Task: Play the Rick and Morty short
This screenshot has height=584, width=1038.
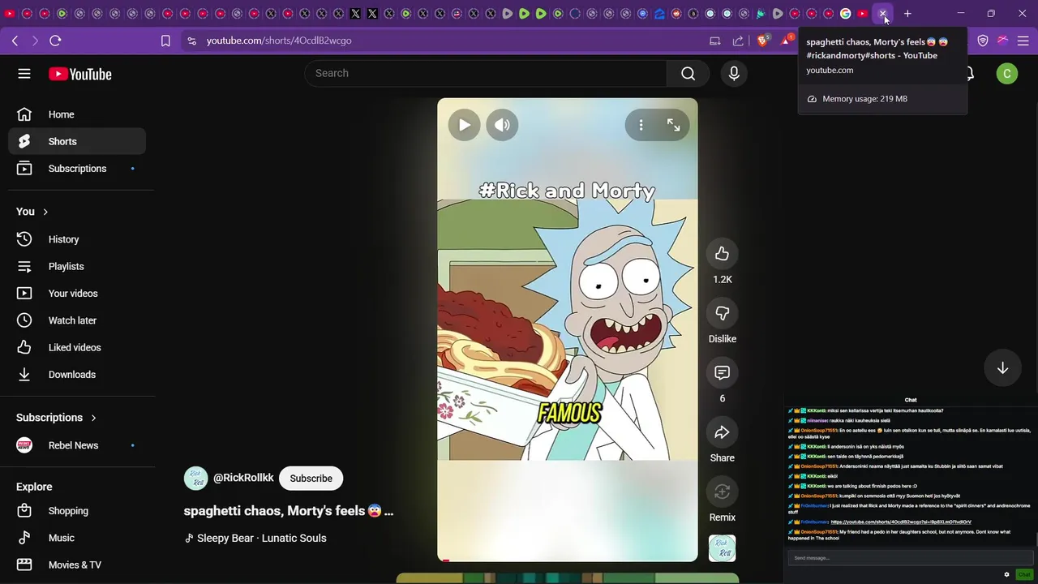Action: (x=464, y=125)
